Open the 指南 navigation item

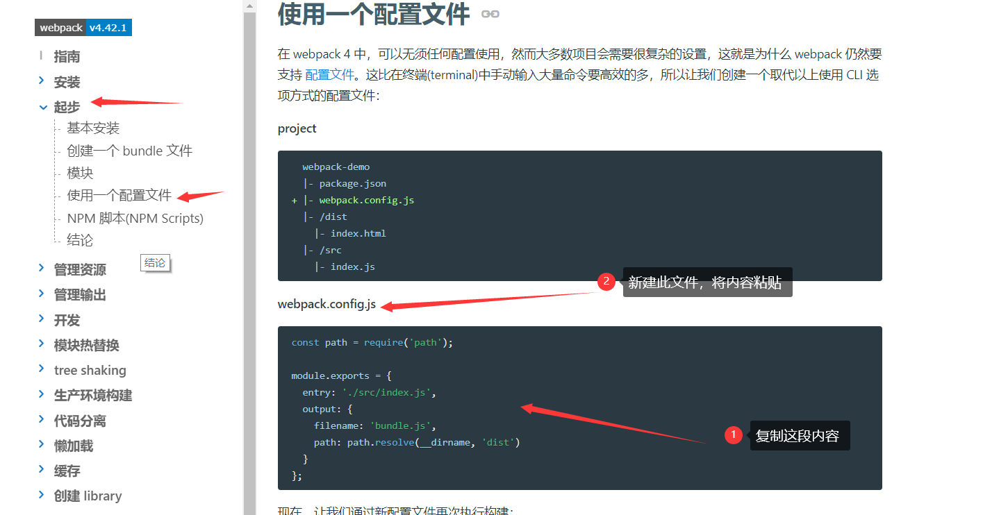(x=67, y=56)
